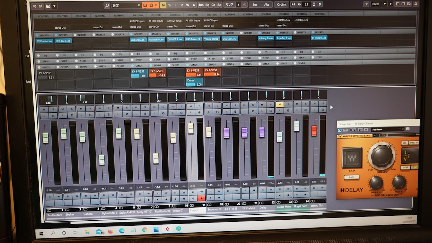Select the Superior Dn. channel name
432x243 pixels.
point(215,209)
